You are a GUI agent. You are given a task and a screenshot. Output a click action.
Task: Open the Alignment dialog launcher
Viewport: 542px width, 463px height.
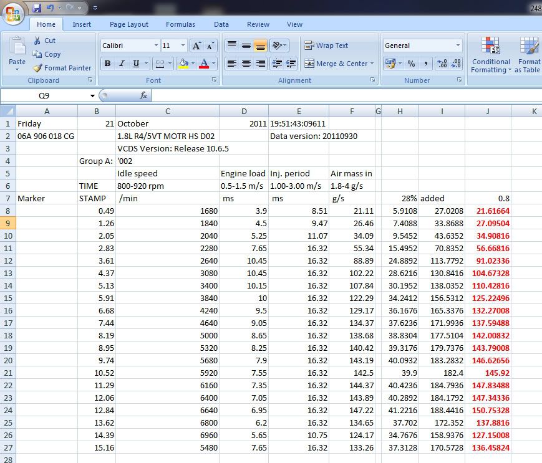coord(372,80)
